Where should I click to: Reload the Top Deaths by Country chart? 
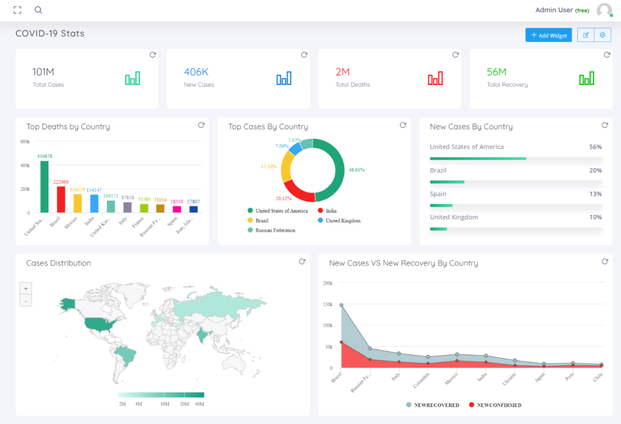click(x=201, y=125)
